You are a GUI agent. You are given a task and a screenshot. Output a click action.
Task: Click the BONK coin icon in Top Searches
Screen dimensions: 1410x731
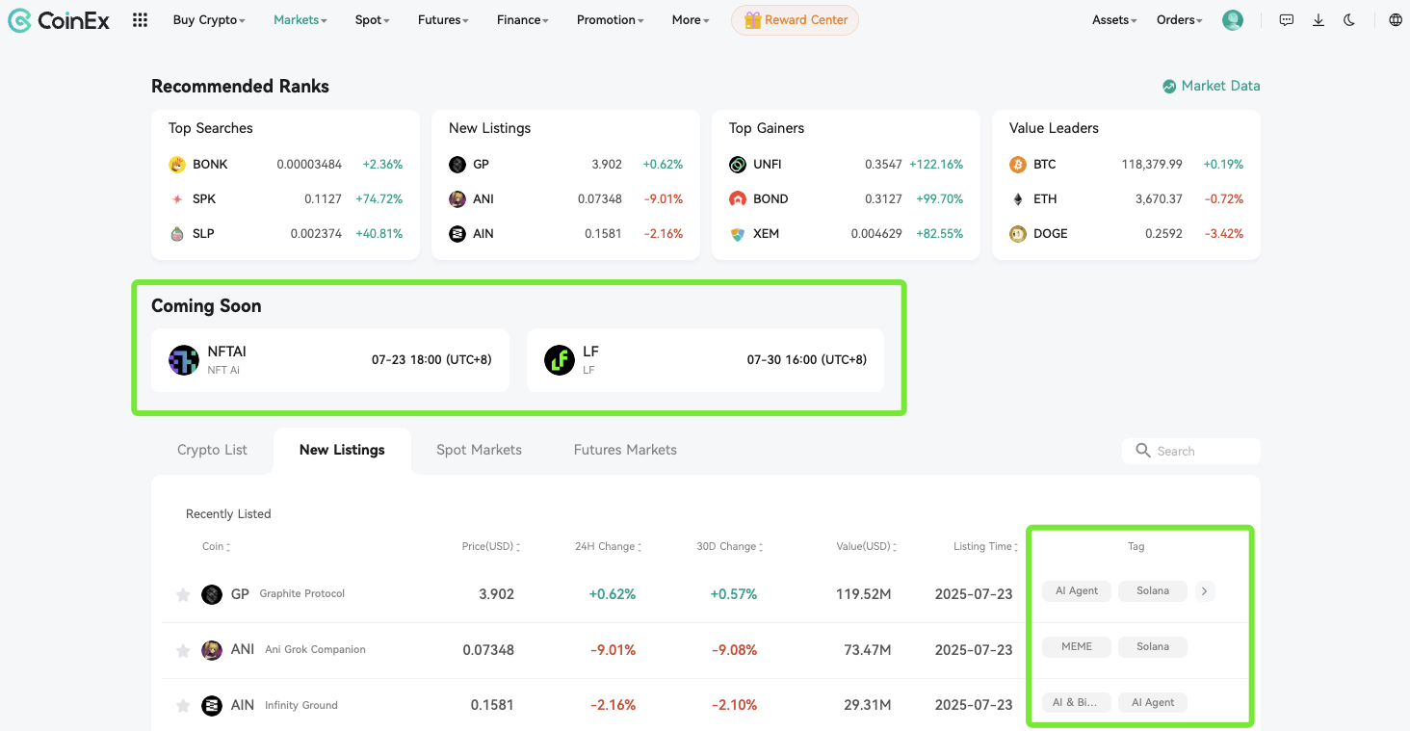coord(177,165)
